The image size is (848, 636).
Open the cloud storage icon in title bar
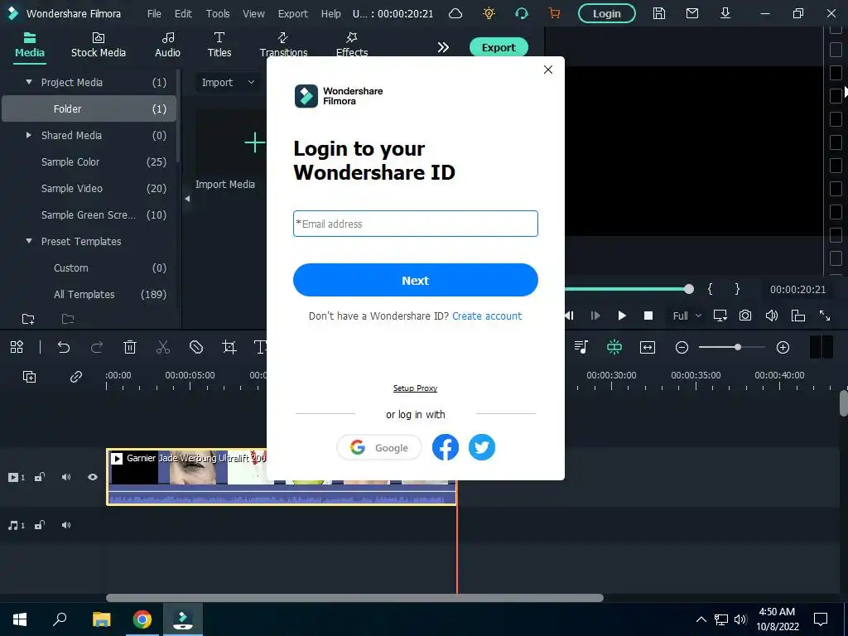pyautogui.click(x=455, y=13)
